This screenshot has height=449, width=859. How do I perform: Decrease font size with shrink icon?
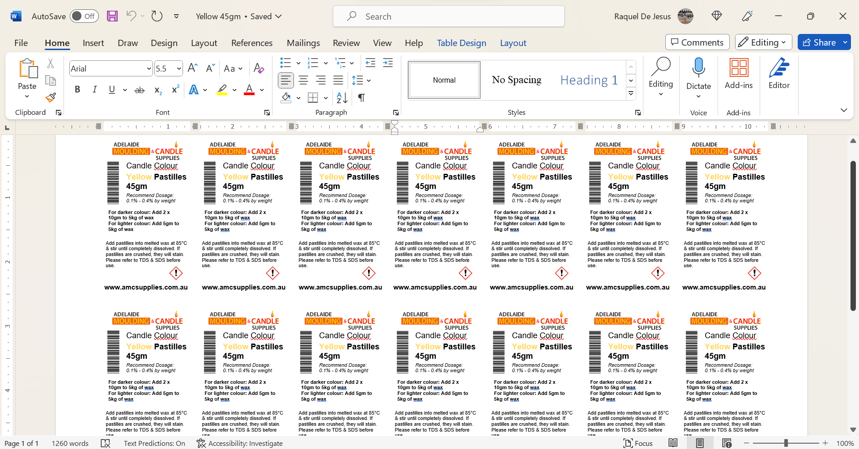point(210,68)
